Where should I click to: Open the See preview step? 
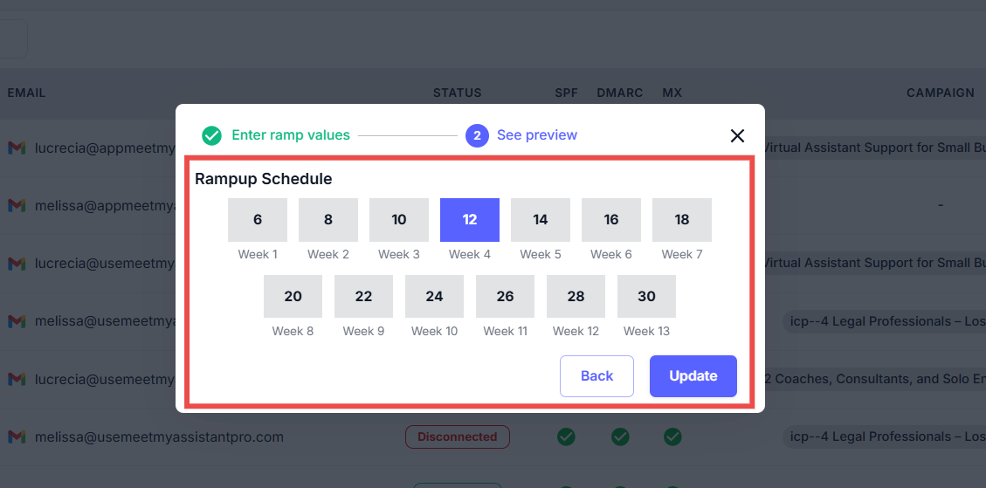[x=536, y=135]
